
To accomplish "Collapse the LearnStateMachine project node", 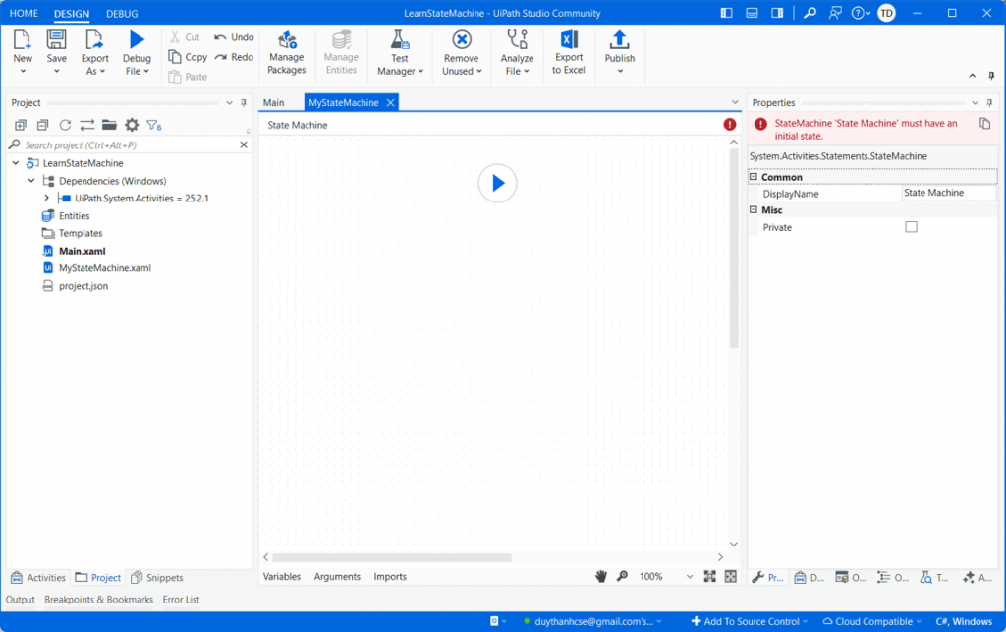I will (x=16, y=163).
